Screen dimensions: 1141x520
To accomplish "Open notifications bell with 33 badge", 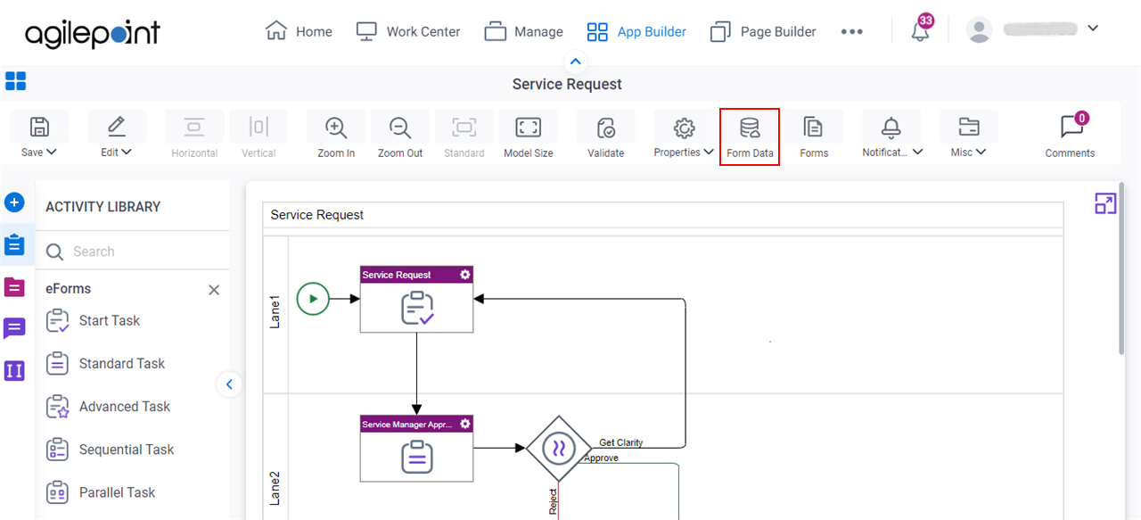I will (x=921, y=29).
